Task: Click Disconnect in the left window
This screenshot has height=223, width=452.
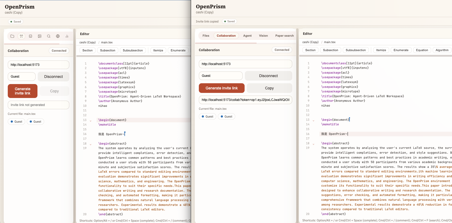Action: [54, 77]
